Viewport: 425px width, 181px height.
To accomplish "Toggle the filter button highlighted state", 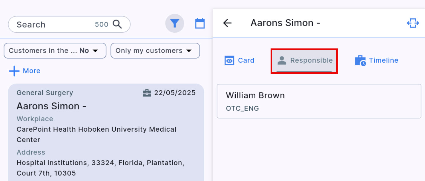I will (x=175, y=23).
